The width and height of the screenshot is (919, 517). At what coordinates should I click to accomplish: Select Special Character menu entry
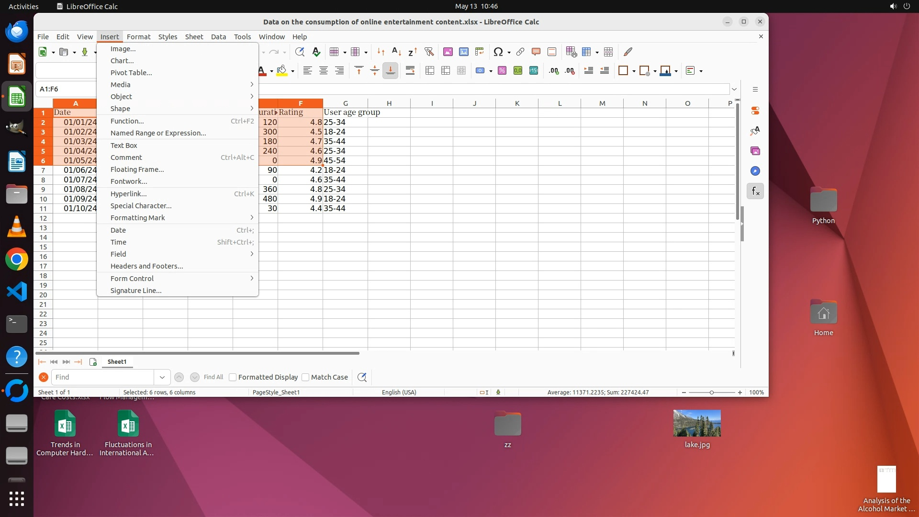(x=141, y=205)
